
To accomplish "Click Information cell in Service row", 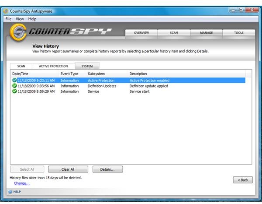I will [x=69, y=91].
